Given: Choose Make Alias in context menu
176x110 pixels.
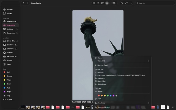Looking at the screenshot, I should click(122, 81).
